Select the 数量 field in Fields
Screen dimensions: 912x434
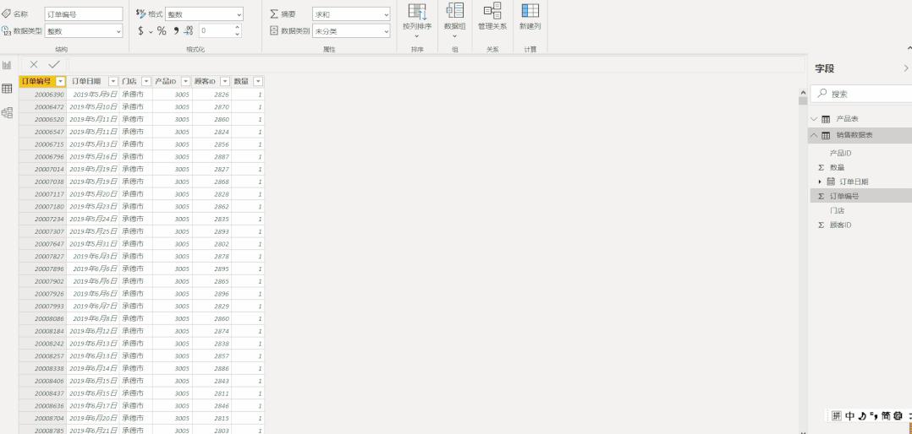pos(837,168)
